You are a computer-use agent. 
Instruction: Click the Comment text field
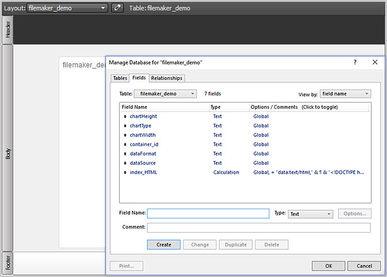[259, 227]
